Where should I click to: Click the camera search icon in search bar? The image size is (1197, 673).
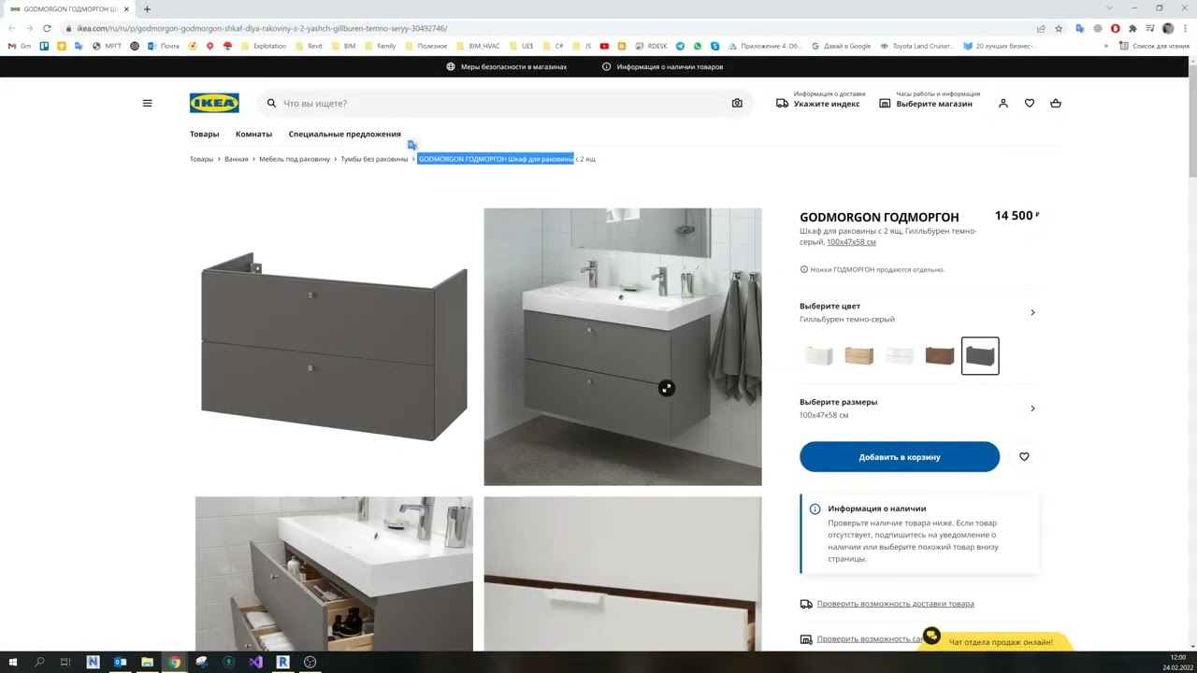[737, 103]
